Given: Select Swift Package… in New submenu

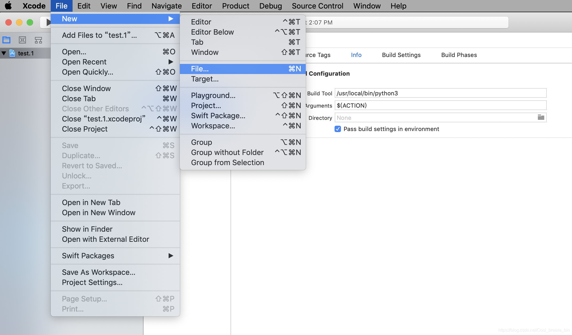Looking at the screenshot, I should point(243,116).
